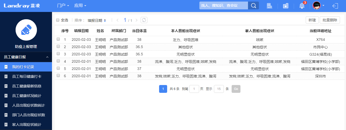Screen dimensions: 346x130
Task: Click temperature 37 in row 5
Action: point(139,69)
